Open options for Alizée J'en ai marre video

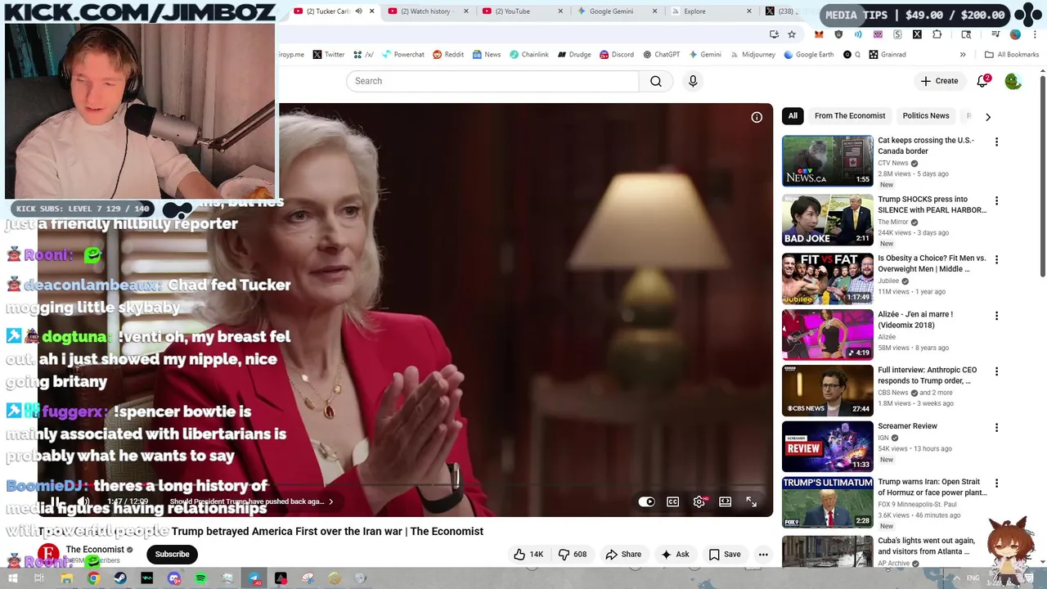tap(996, 316)
